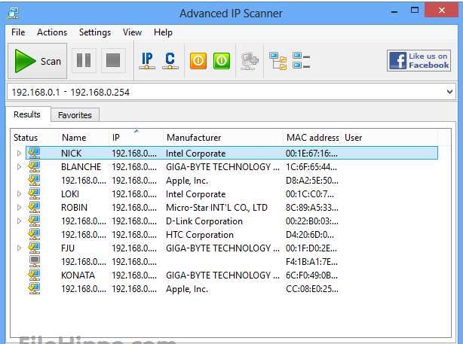The height and width of the screenshot is (344, 463).
Task: Click MAC address 8C:89:A5:33
Action: tap(312, 208)
